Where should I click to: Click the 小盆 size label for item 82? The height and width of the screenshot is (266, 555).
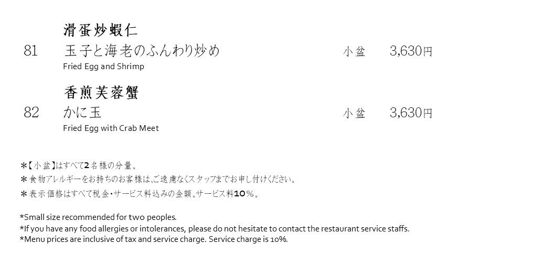pyautogui.click(x=354, y=113)
